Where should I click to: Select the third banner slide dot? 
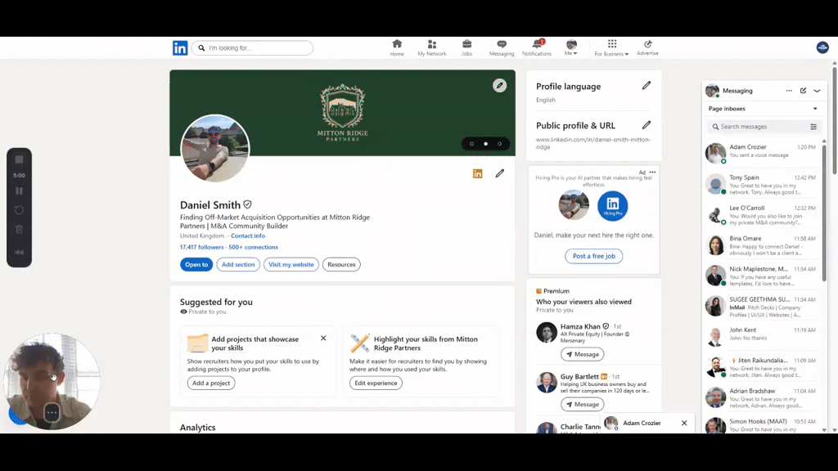500,144
